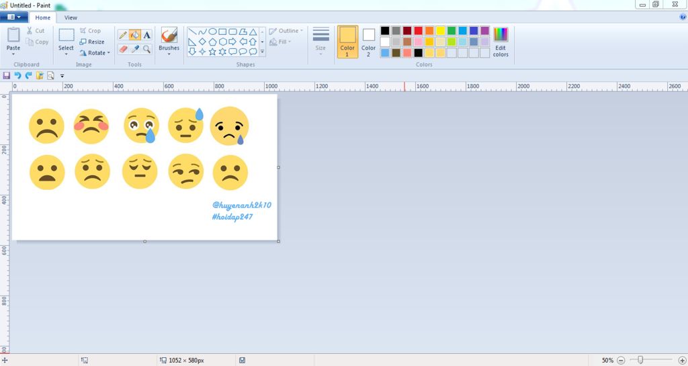Image resolution: width=688 pixels, height=366 pixels.
Task: Click the Crop button
Action: point(91,31)
